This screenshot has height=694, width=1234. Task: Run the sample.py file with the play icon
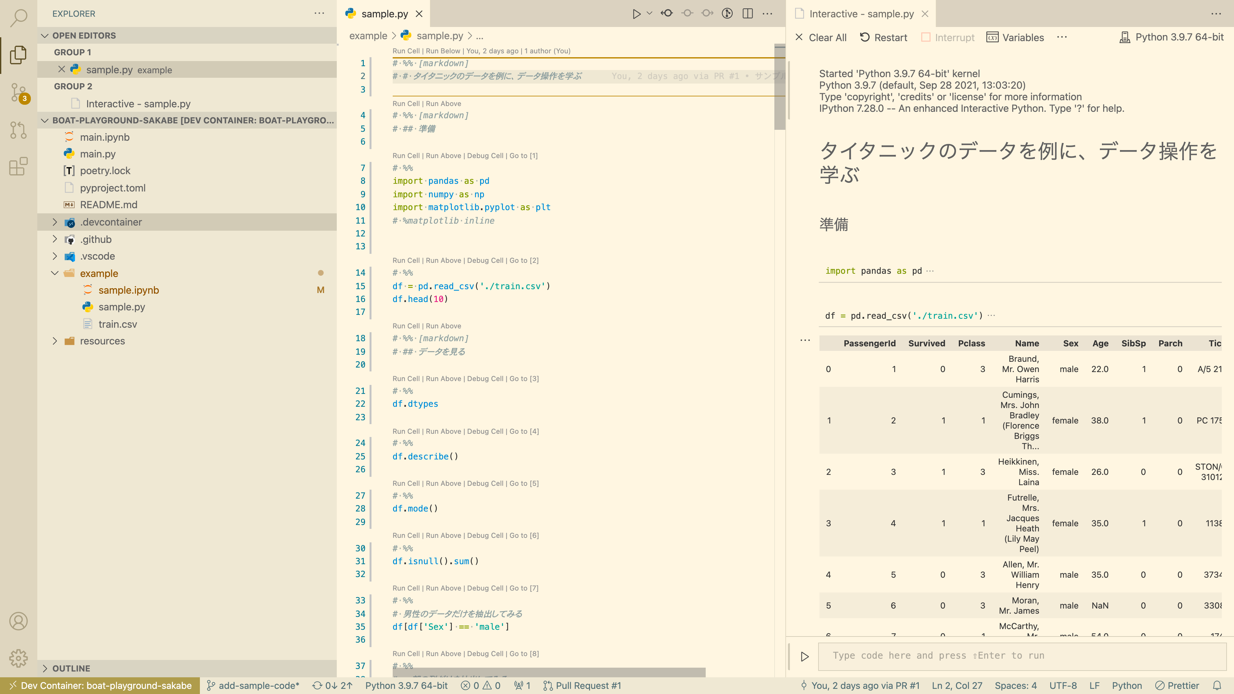pyautogui.click(x=637, y=13)
